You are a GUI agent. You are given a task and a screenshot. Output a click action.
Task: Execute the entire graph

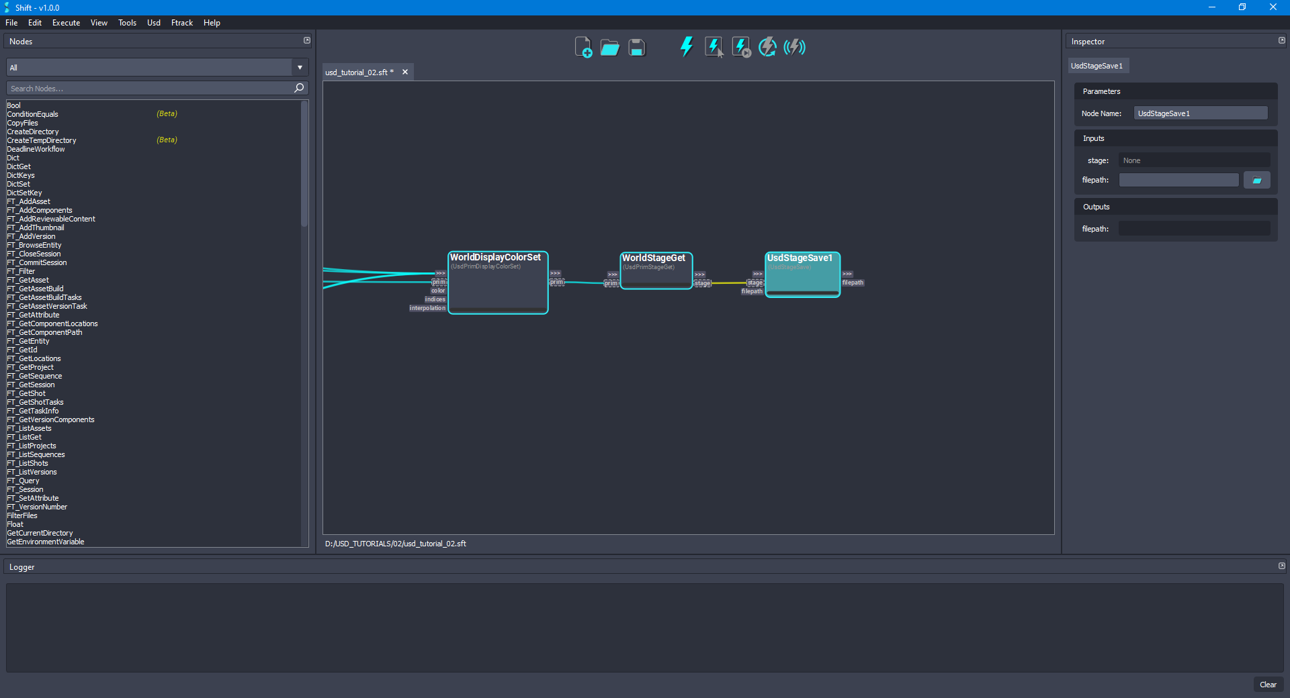(686, 46)
